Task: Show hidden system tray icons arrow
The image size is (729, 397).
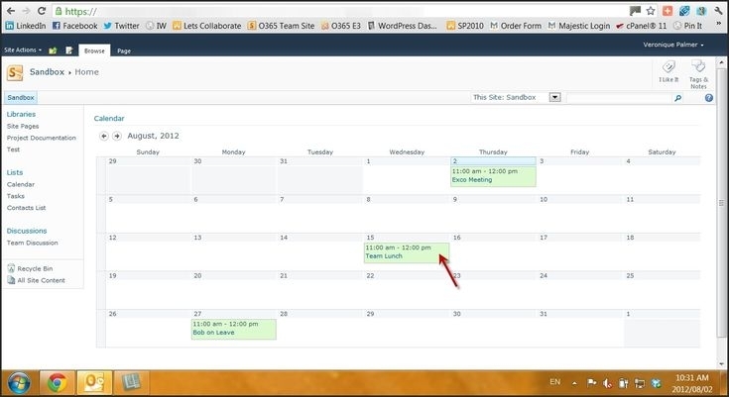Action: pyautogui.click(x=574, y=383)
